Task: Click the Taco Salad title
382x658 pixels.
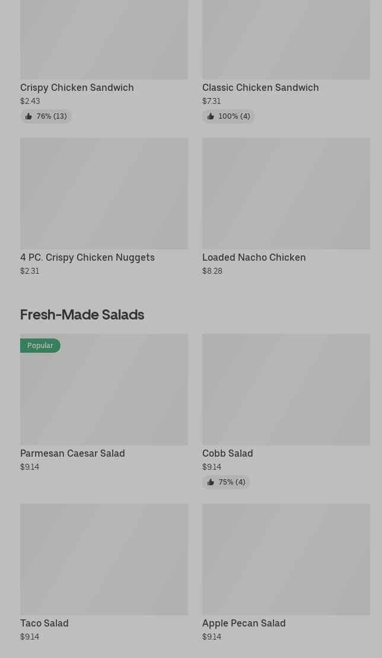Action: click(x=44, y=623)
